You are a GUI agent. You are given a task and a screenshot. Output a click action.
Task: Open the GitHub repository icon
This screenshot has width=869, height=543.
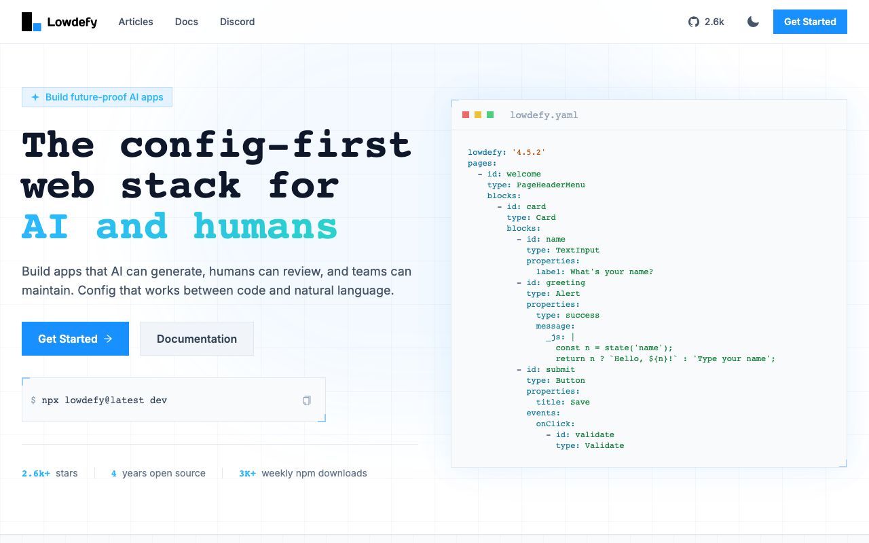pyautogui.click(x=693, y=22)
